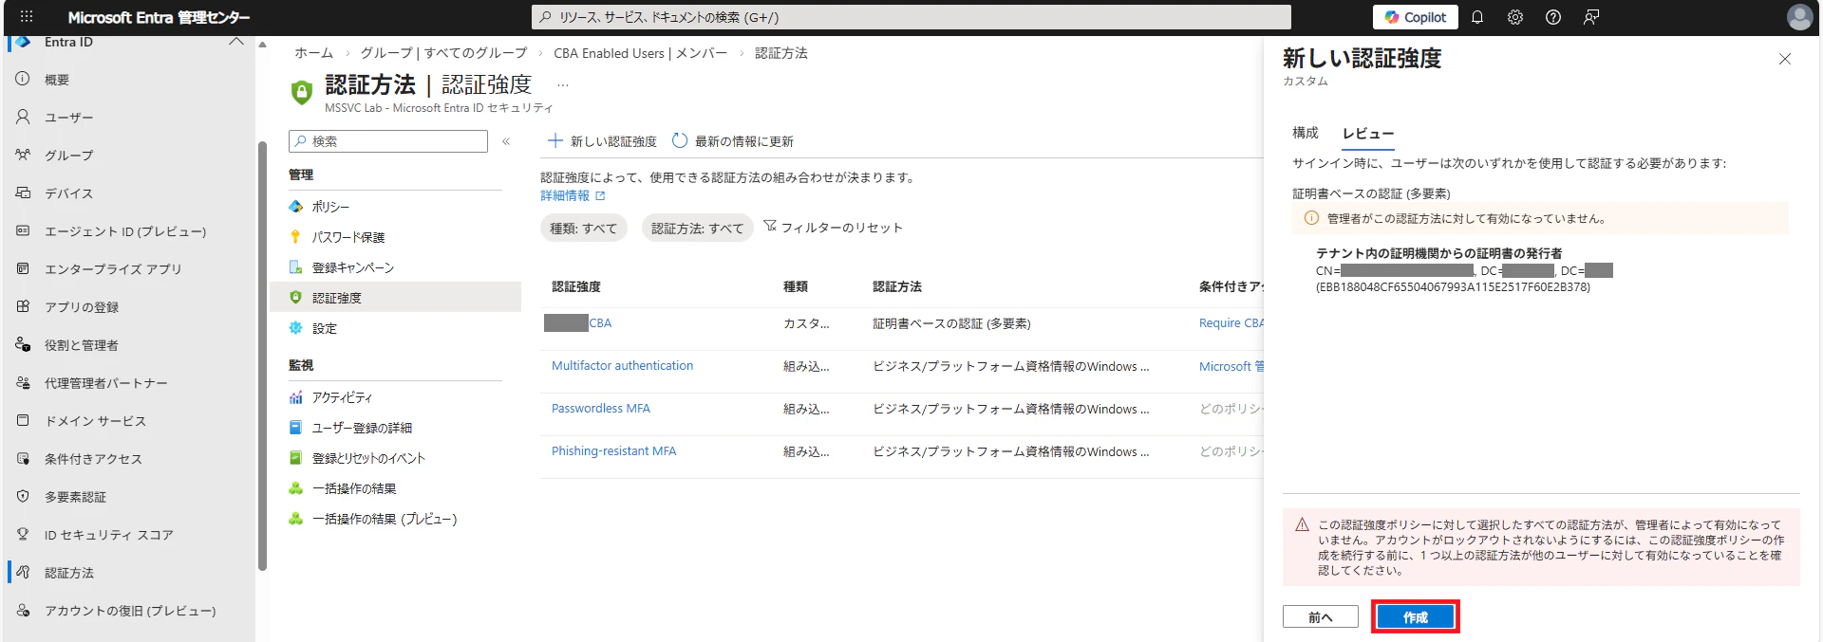This screenshot has width=1823, height=642.
Task: Open 概要 icon in left navigation
Action: click(x=23, y=79)
